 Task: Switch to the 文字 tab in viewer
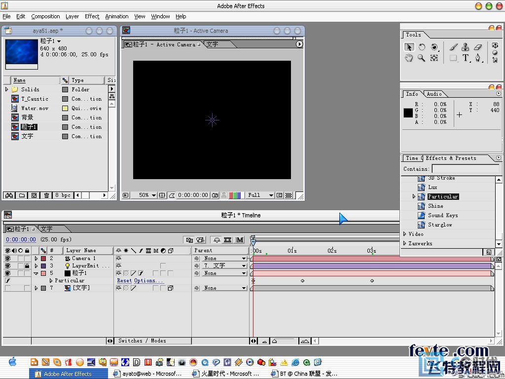(x=213, y=44)
